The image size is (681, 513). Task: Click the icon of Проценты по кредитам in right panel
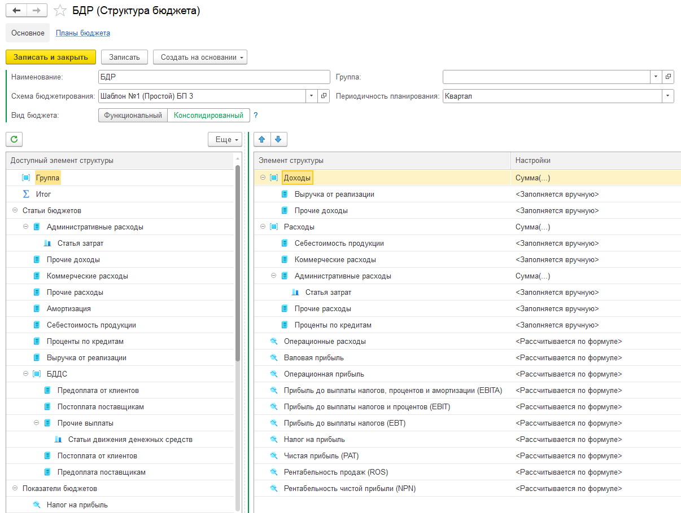click(285, 325)
